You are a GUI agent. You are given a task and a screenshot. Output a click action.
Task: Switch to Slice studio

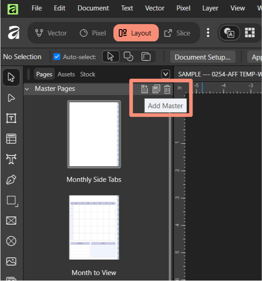(x=177, y=33)
